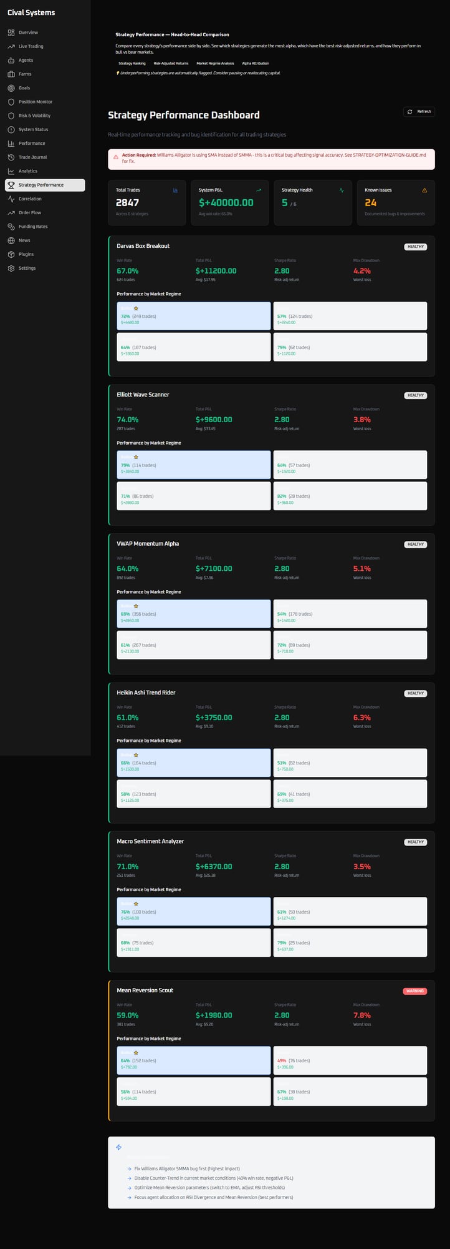Click the Position Monitor shield icon
This screenshot has width=450, height=1249.
click(x=11, y=102)
